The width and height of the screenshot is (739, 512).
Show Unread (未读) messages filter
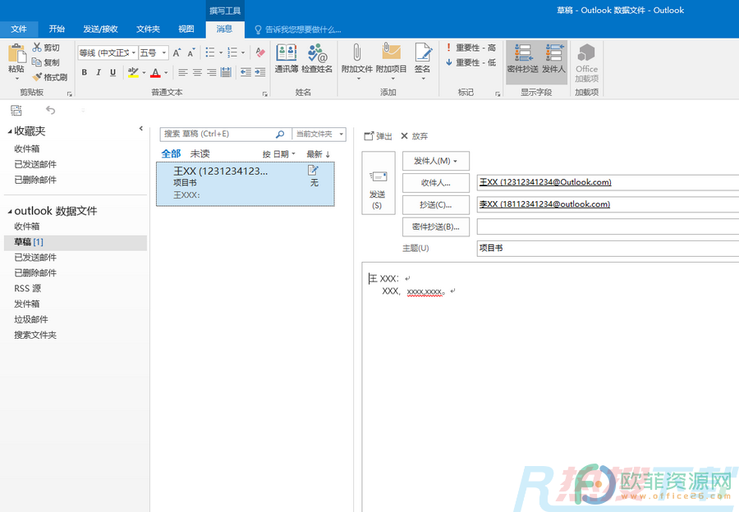200,154
